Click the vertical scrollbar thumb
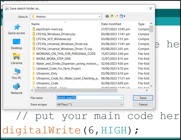Viewport: 181px width, 140px height. tap(151, 29)
